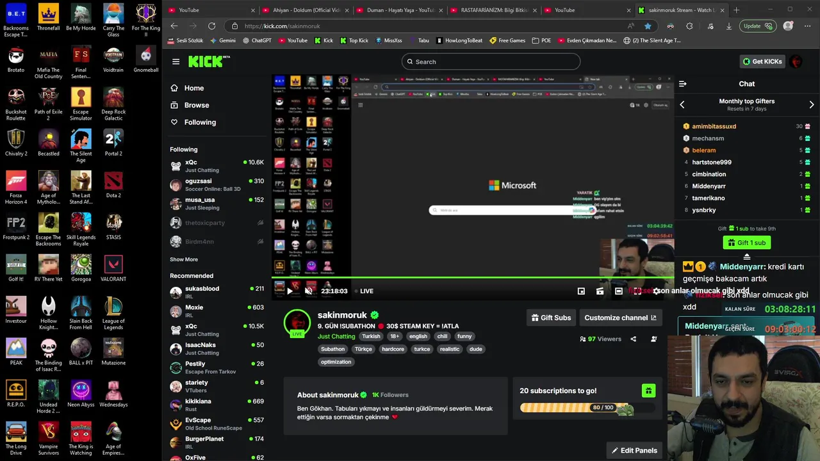Show next top gifters leaderboard
820x461 pixels.
click(x=812, y=104)
